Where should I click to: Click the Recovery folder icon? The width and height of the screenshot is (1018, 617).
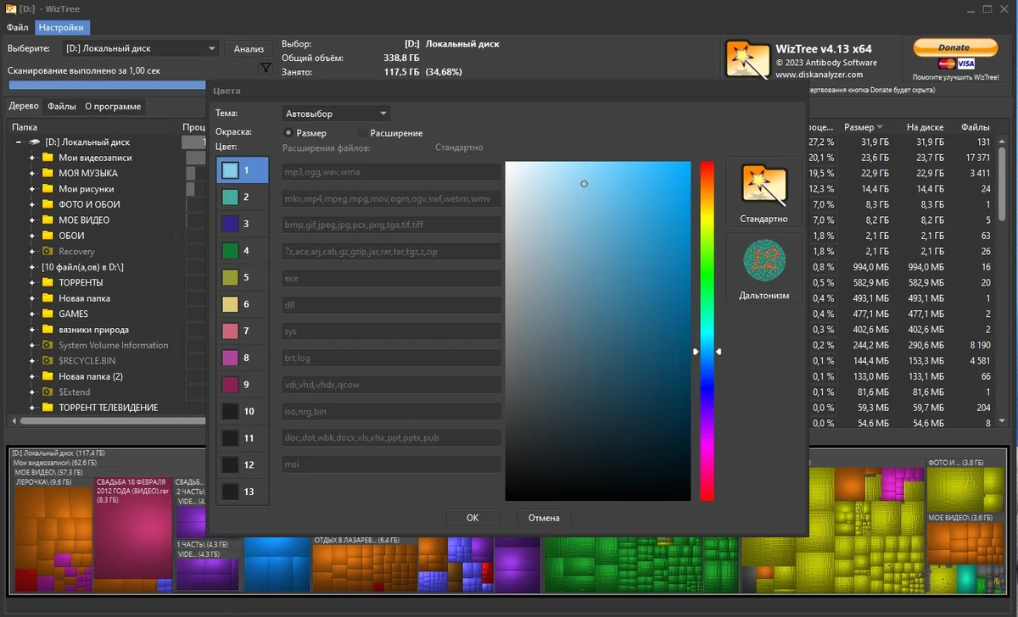[48, 251]
